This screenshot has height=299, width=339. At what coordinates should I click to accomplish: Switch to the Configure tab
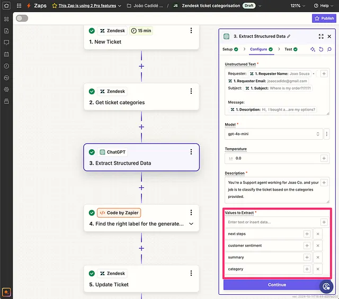261,49
